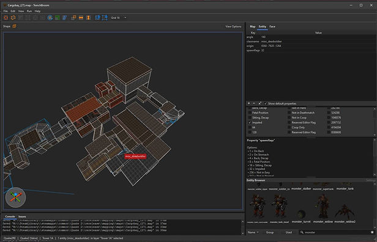Select the disabled Edge tool
377x242 pixels.
pos(35,18)
